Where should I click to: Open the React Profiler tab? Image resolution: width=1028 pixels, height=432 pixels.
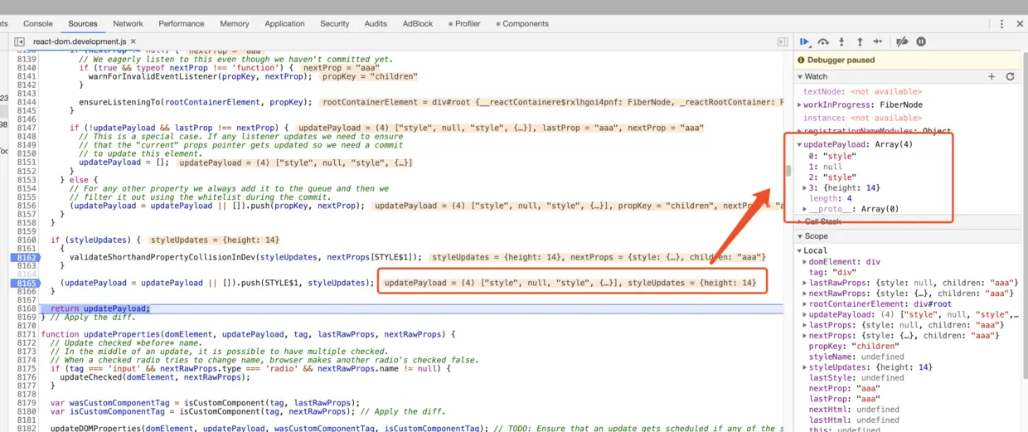point(464,24)
